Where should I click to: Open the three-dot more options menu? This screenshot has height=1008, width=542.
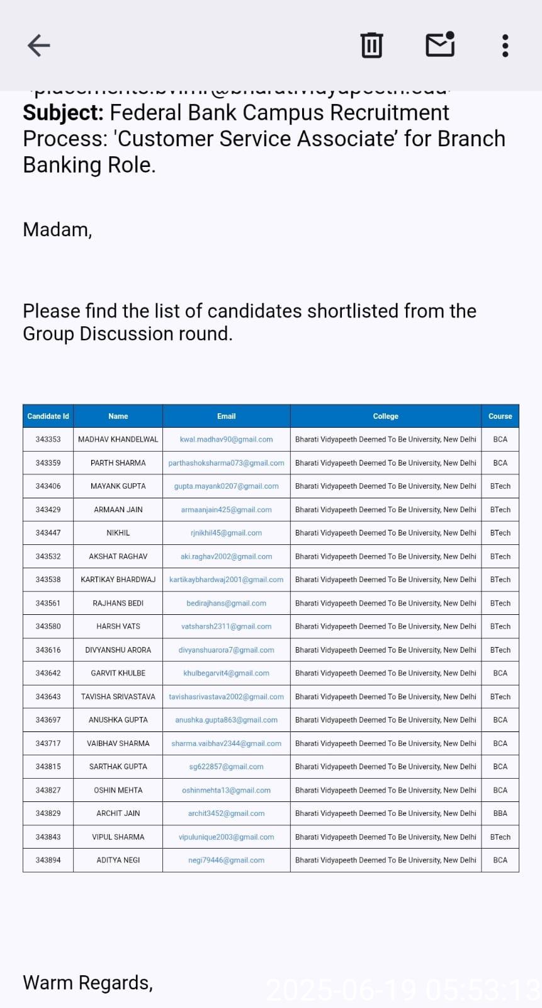coord(505,45)
